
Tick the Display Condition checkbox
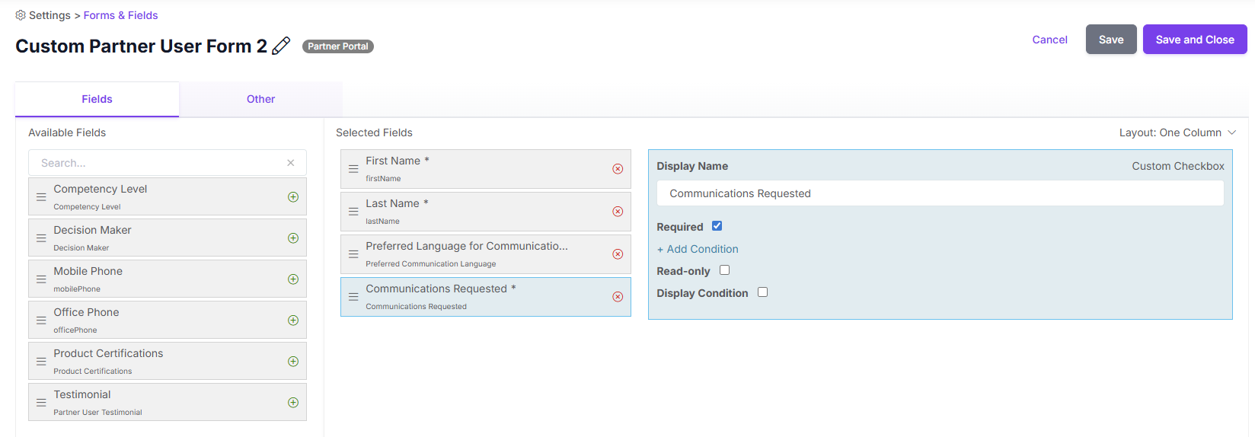[762, 292]
